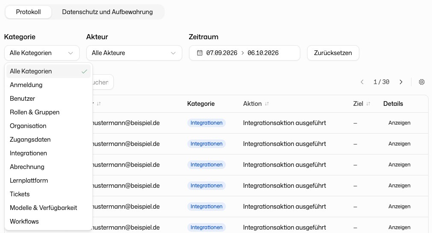Go to next page arrow

point(401,82)
